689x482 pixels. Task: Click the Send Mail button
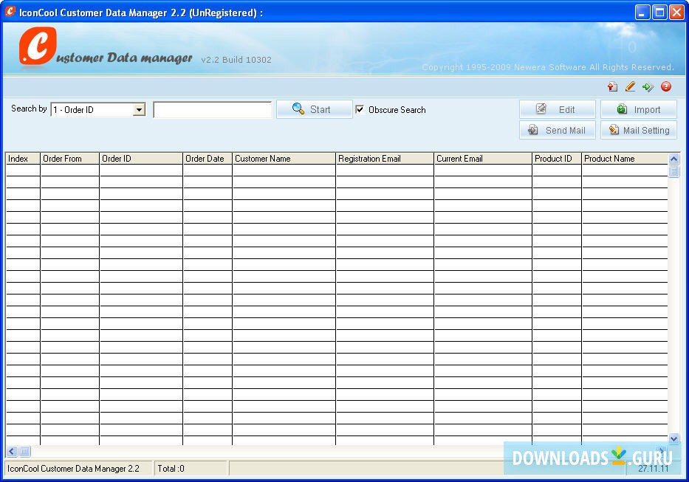tap(557, 130)
